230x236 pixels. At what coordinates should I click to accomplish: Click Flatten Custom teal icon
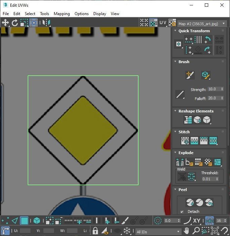218,162
